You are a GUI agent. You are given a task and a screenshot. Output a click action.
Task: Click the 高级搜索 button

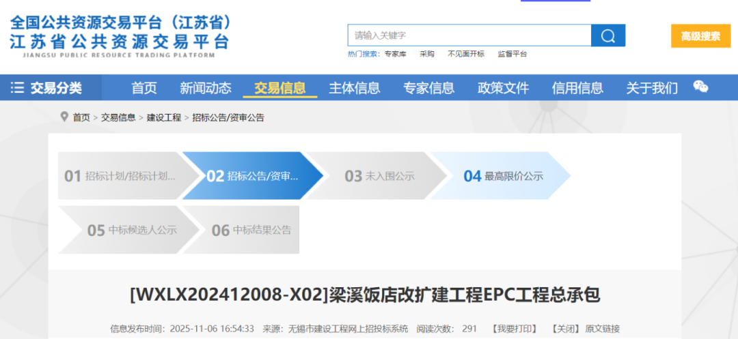700,36
